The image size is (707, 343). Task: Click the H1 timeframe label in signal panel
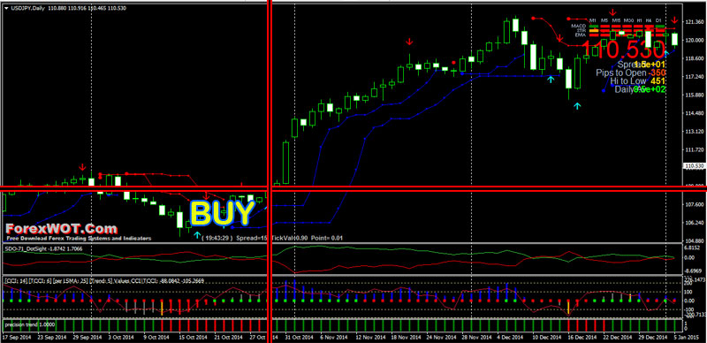pos(639,20)
